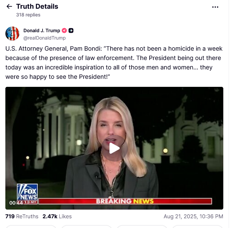
Task: View the 719 ReTruths list
Action: [x=22, y=216]
